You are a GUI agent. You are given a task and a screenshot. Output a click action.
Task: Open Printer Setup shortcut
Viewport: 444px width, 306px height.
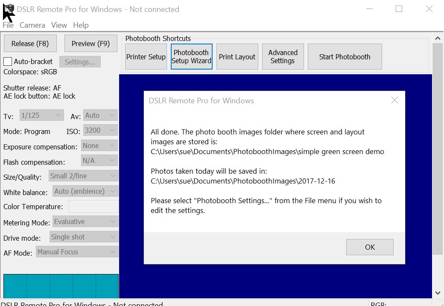146,57
